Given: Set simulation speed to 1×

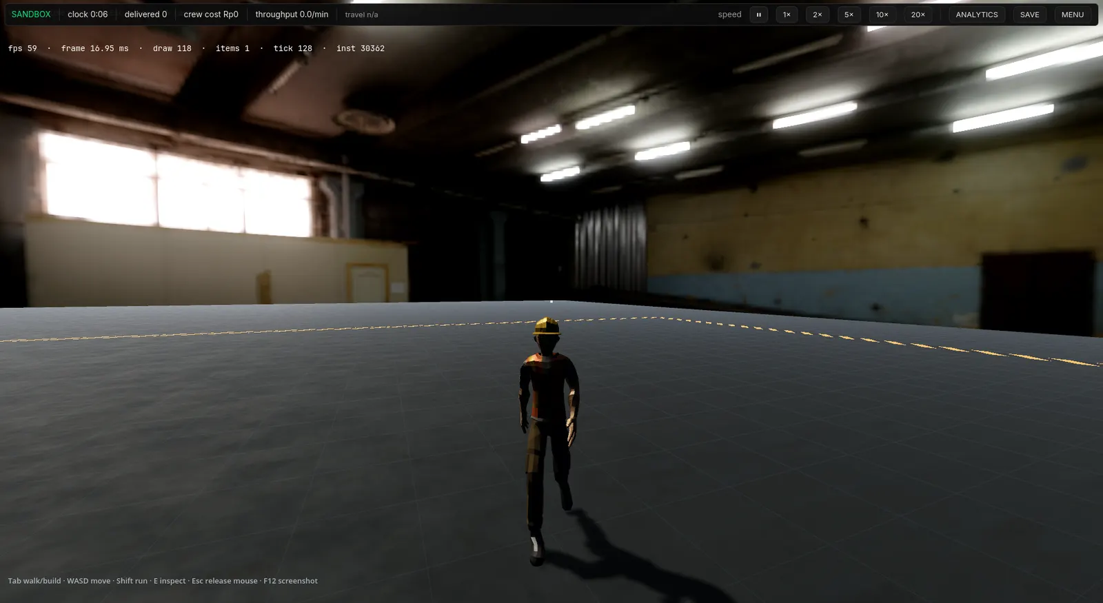Looking at the screenshot, I should [x=787, y=14].
